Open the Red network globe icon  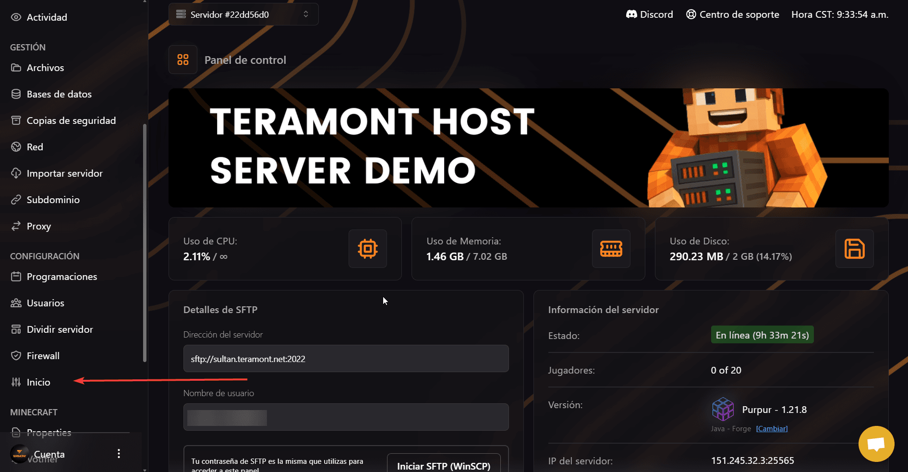pyautogui.click(x=16, y=147)
